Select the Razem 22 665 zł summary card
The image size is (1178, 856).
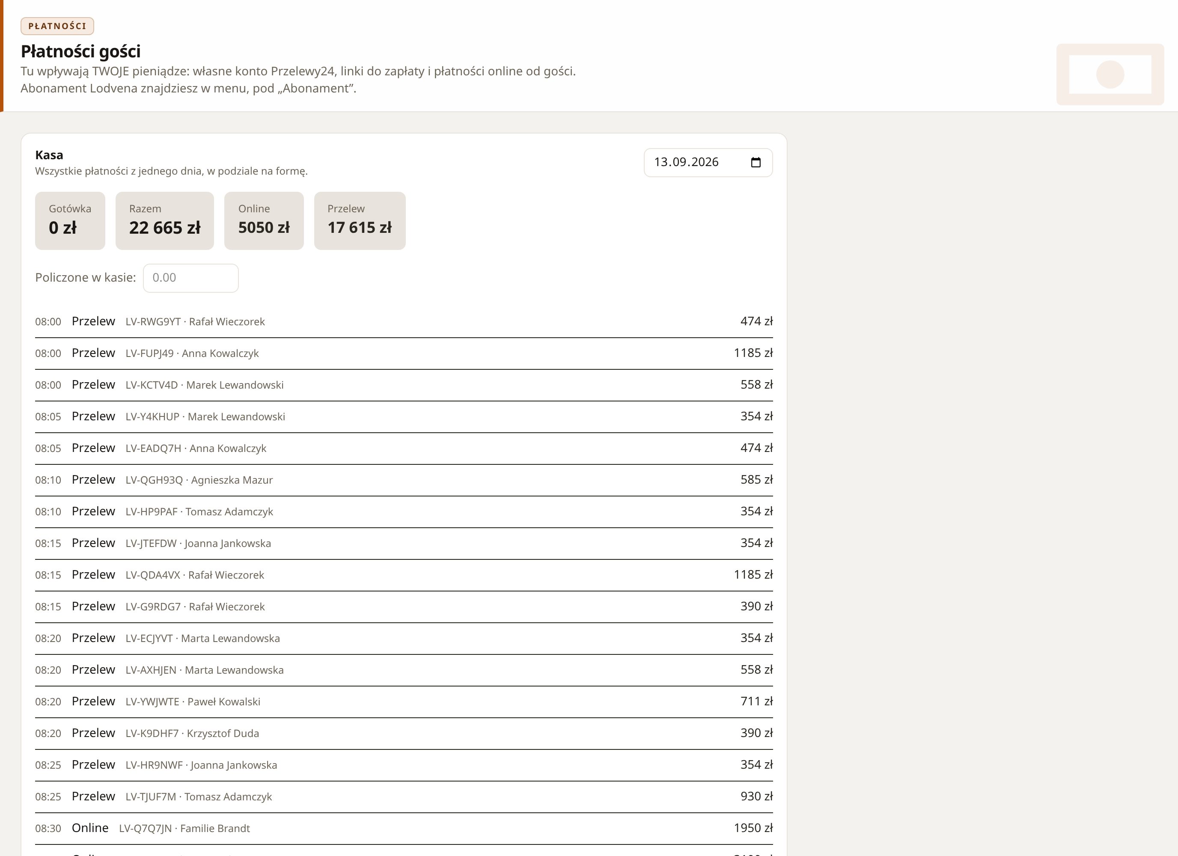pyautogui.click(x=165, y=221)
